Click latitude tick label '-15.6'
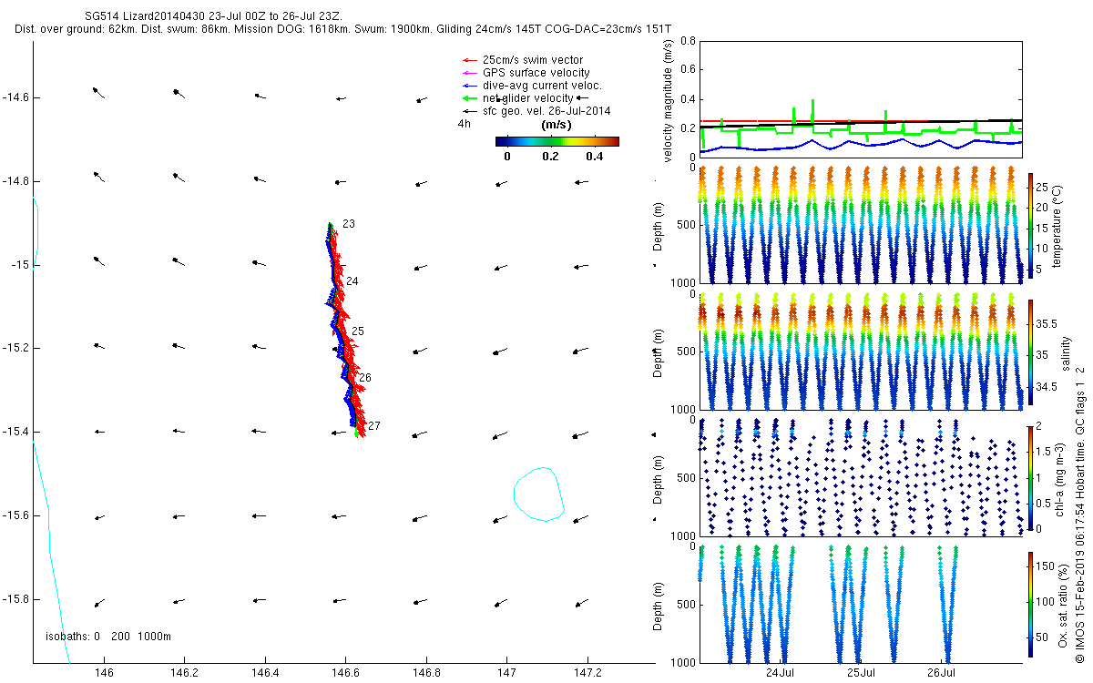This screenshot has width=1093, height=683. tap(15, 516)
